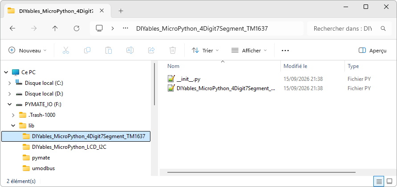Show hidden path with breadcrumb ellipsis
397x187 pixels.
[x=126, y=28]
